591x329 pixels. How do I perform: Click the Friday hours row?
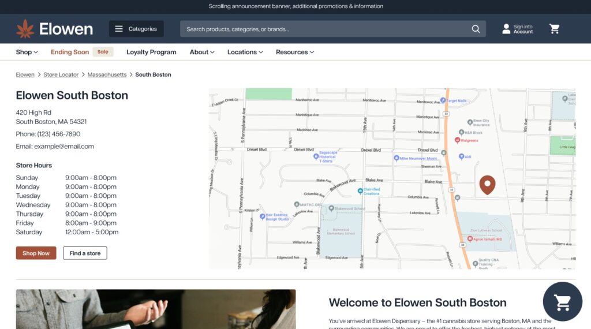(x=66, y=223)
